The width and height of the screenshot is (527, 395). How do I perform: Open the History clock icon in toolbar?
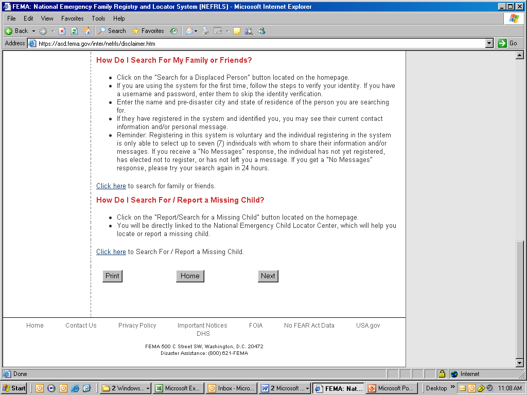[173, 31]
